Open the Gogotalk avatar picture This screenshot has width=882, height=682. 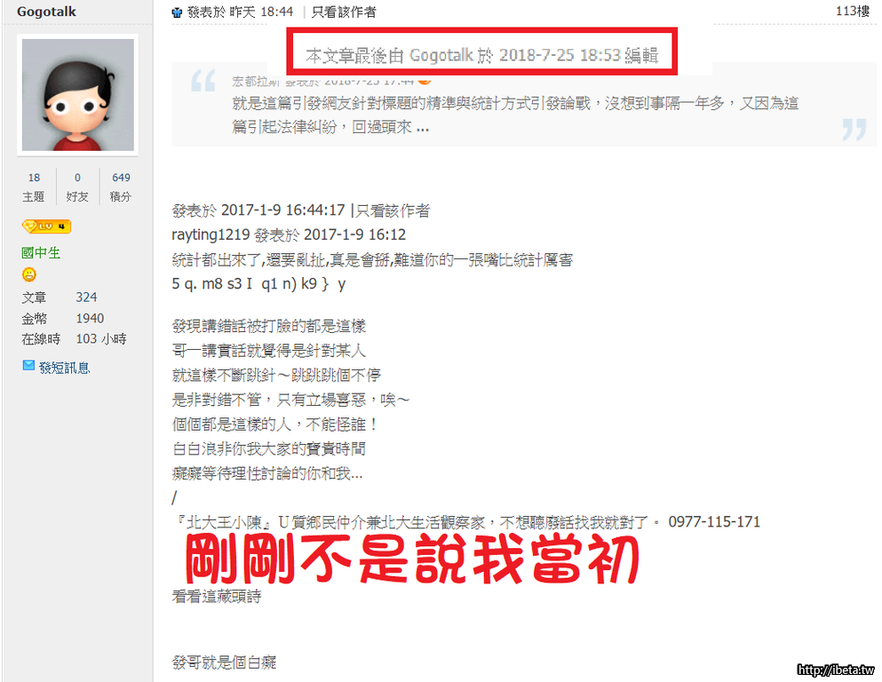77,94
